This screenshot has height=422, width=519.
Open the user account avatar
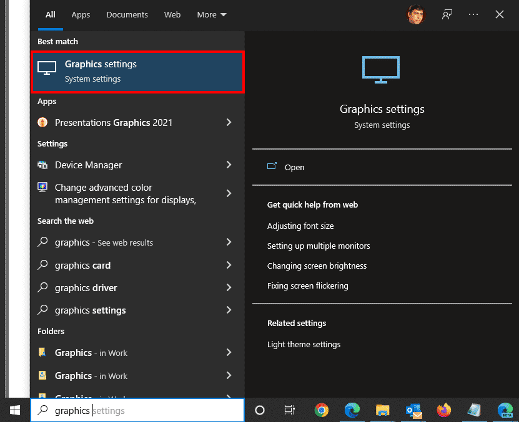click(416, 14)
